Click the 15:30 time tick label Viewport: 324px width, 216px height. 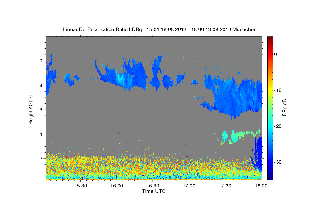point(80,186)
